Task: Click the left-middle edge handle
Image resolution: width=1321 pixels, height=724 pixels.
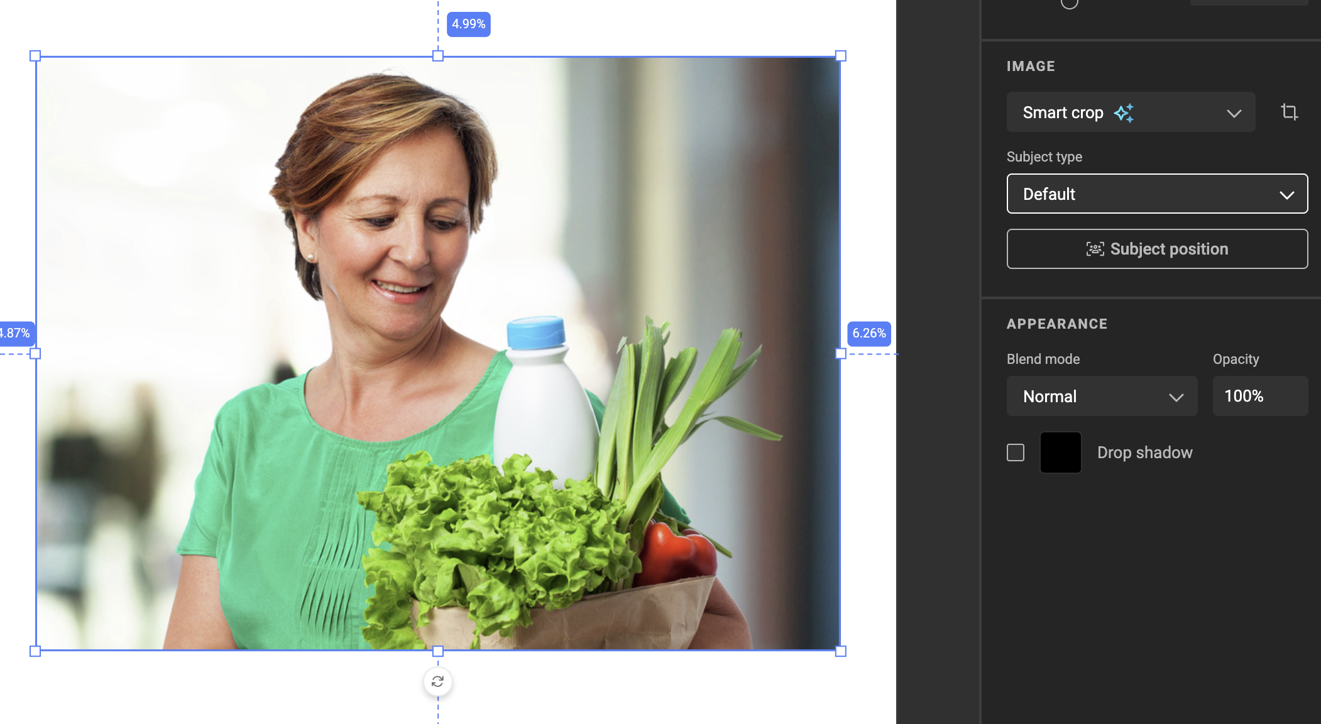Action: [x=35, y=354]
